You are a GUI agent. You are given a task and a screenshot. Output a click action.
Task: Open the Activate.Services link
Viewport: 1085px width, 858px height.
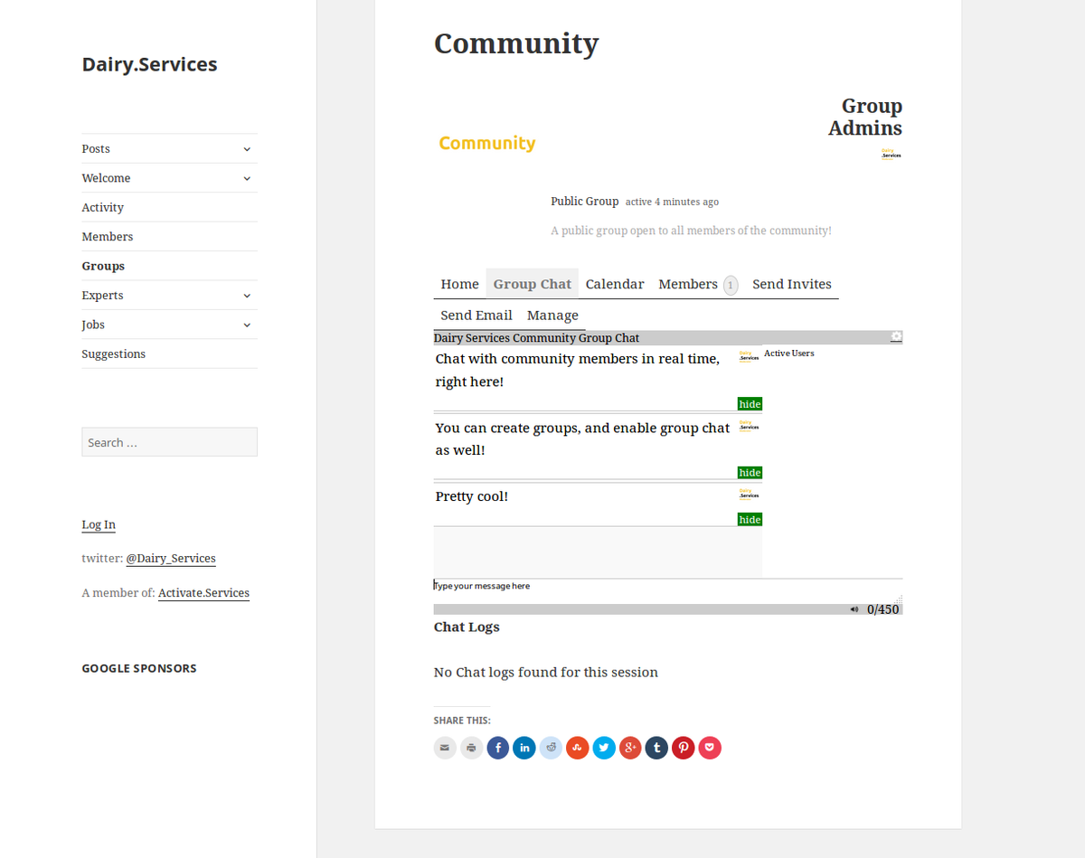[x=203, y=593]
